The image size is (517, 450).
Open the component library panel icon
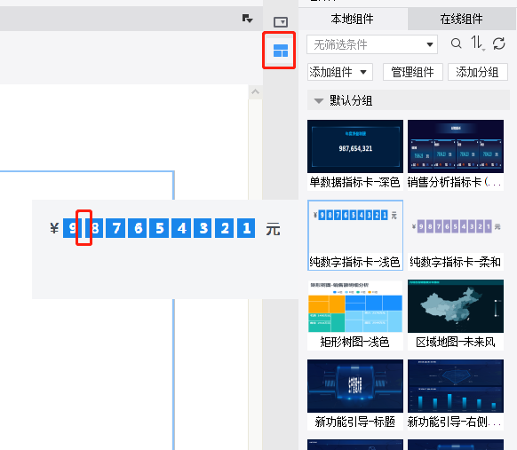(x=281, y=51)
